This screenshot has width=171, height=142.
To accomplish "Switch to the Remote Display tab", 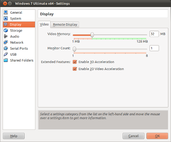I will click(x=65, y=24).
